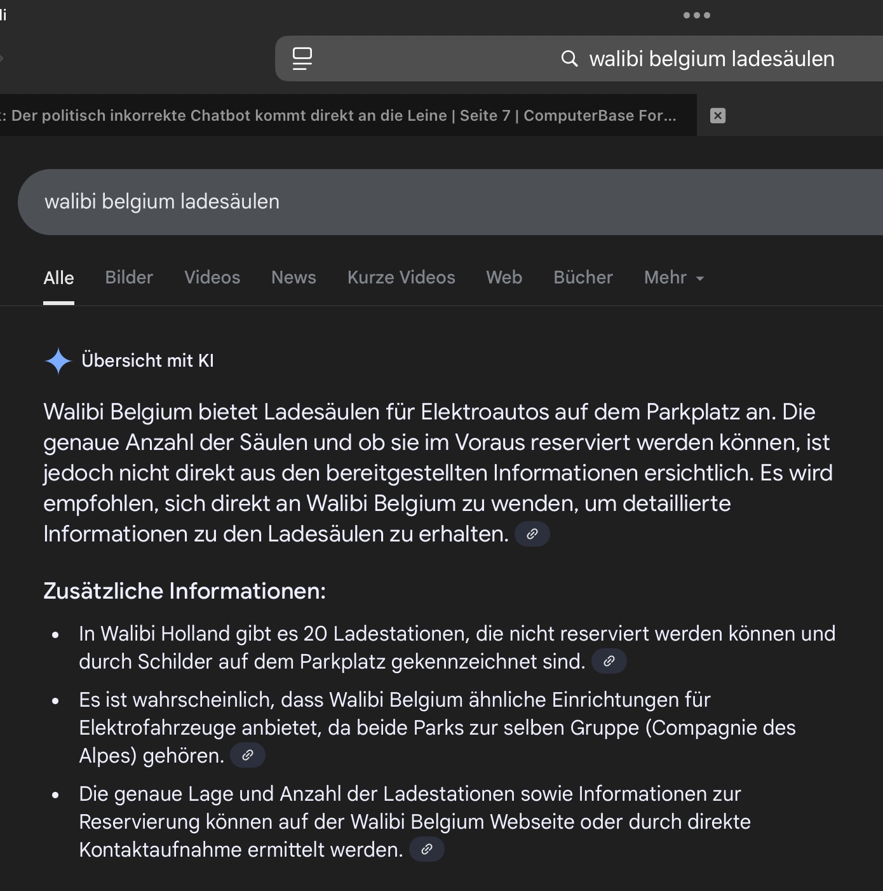Open the Kurze Videos tab
Viewport: 883px width, 891px height.
(401, 278)
